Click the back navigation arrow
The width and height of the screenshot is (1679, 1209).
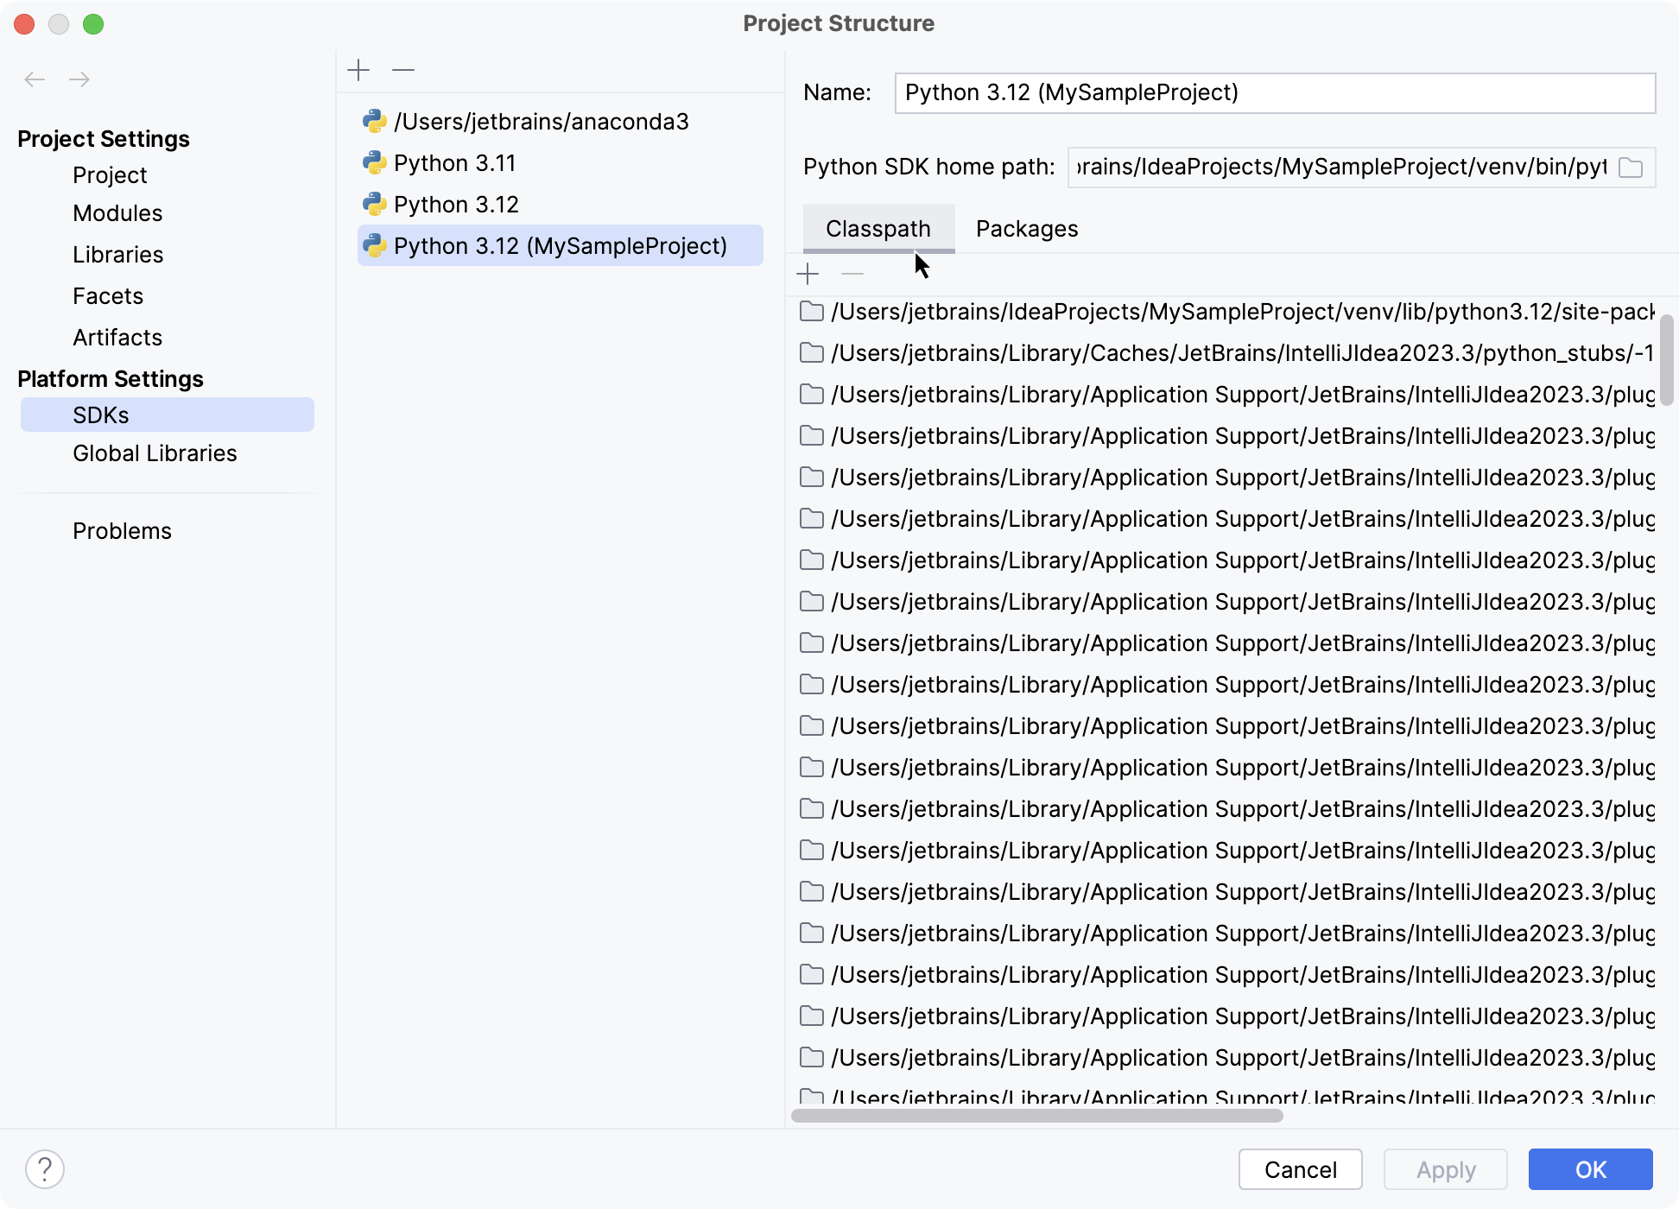pyautogui.click(x=35, y=79)
